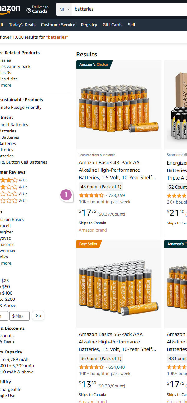Expand rating chevron for 36-Pack AAA batteries
Screen dimensions: 187x403
coord(106,367)
